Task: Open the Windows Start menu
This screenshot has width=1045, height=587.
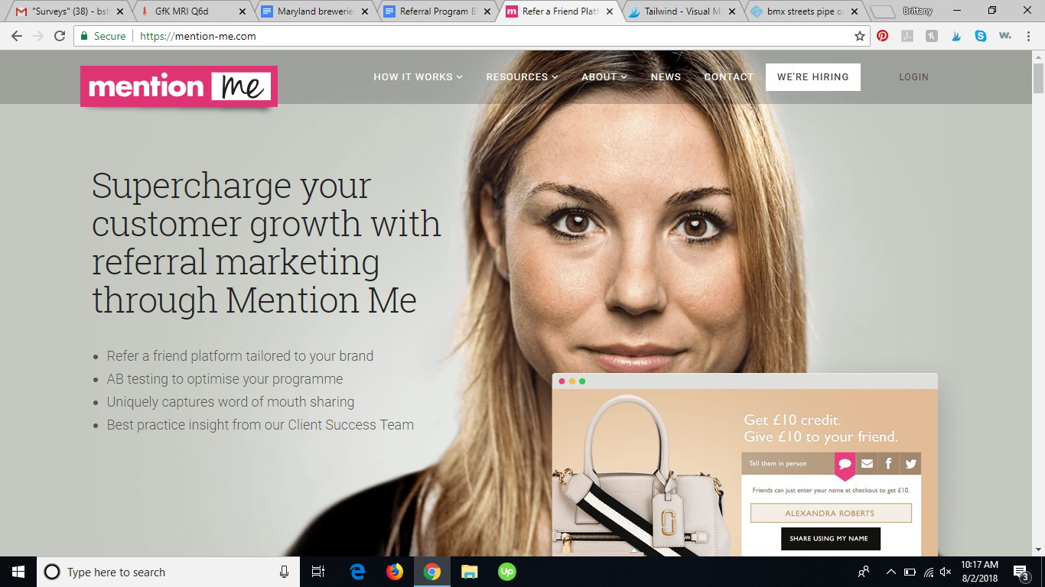Action: [x=18, y=572]
